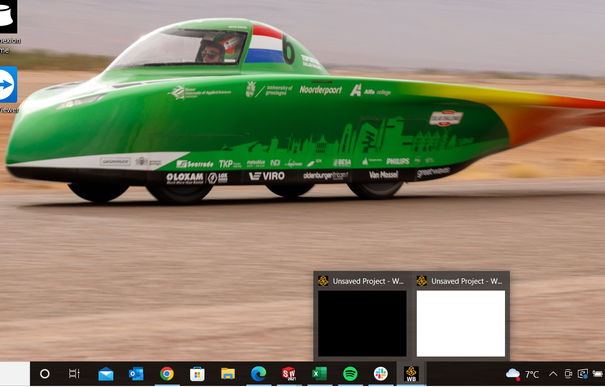Open network status icon in system tray
605x387 pixels.
coord(583,374)
